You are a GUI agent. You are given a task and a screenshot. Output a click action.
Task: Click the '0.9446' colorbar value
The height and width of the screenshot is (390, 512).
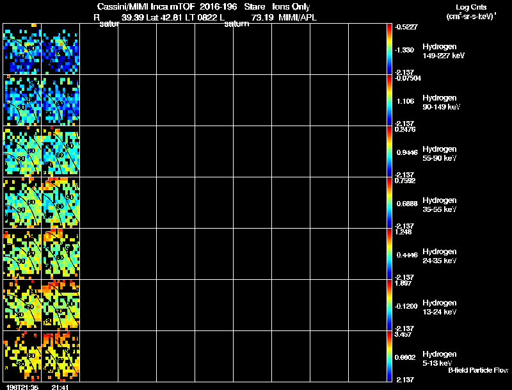[407, 152]
